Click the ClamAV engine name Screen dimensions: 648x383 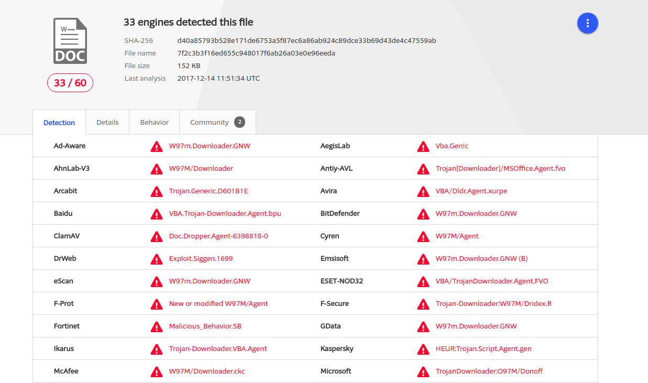tap(67, 236)
